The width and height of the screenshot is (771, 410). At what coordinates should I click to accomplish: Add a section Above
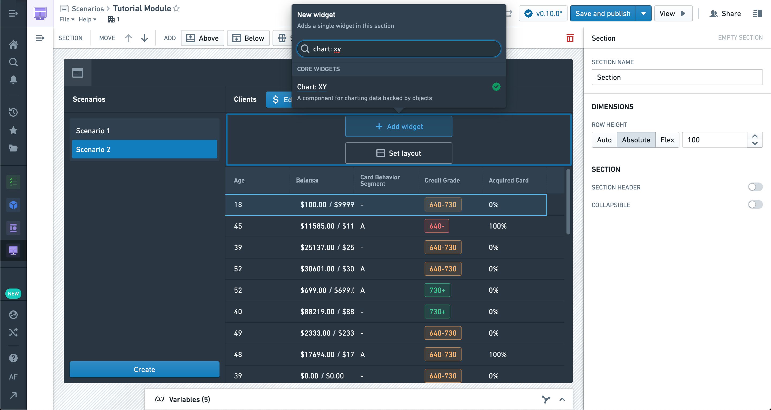(x=202, y=38)
